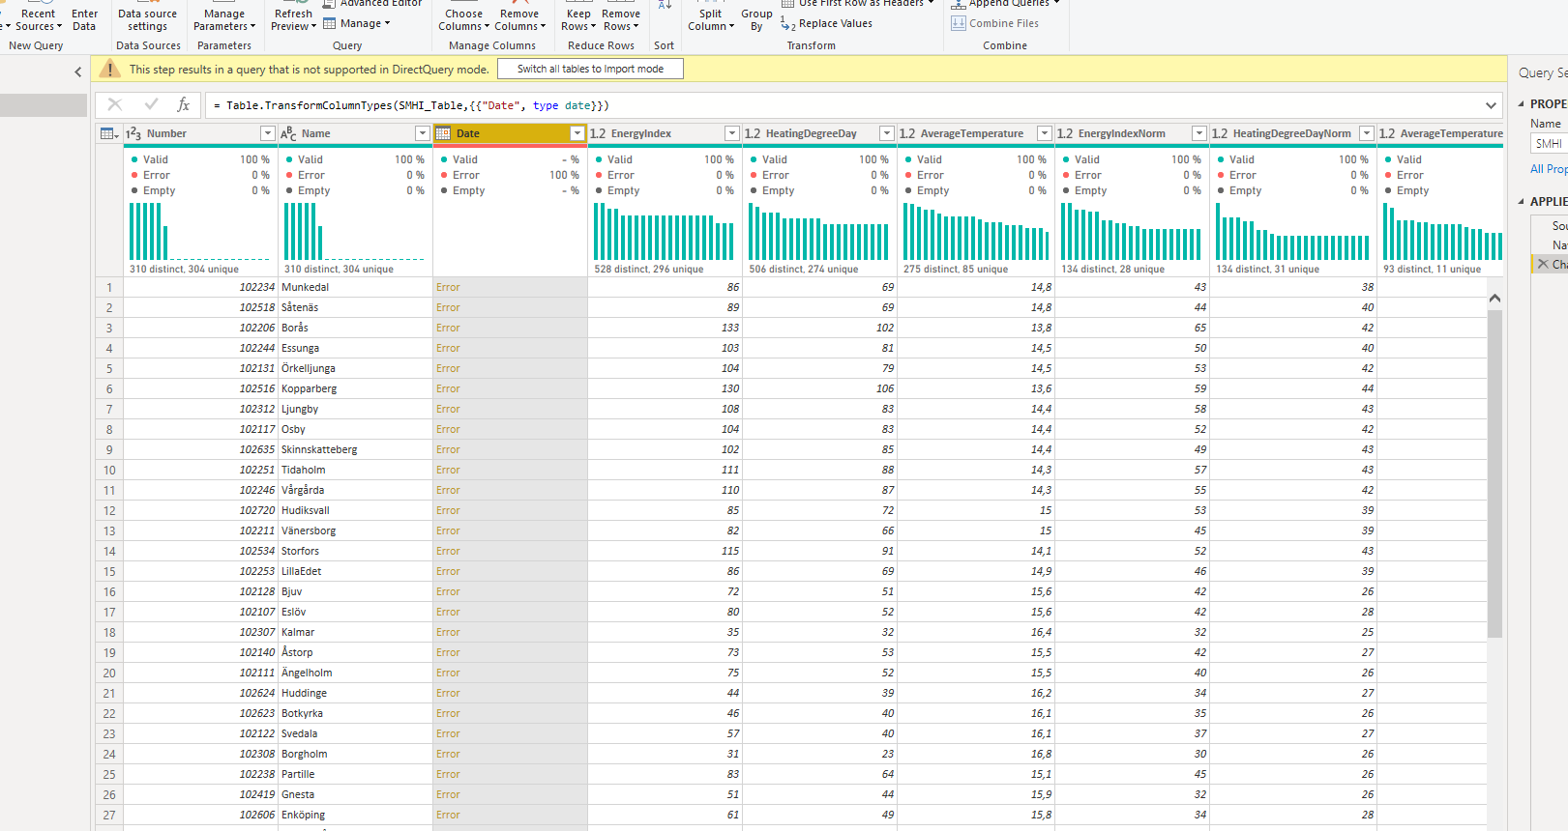Screen dimensions: 1568x831
Task: Cancel the formula bar edit with X
Action: 115,104
